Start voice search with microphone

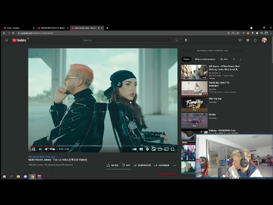pyautogui.click(x=186, y=40)
